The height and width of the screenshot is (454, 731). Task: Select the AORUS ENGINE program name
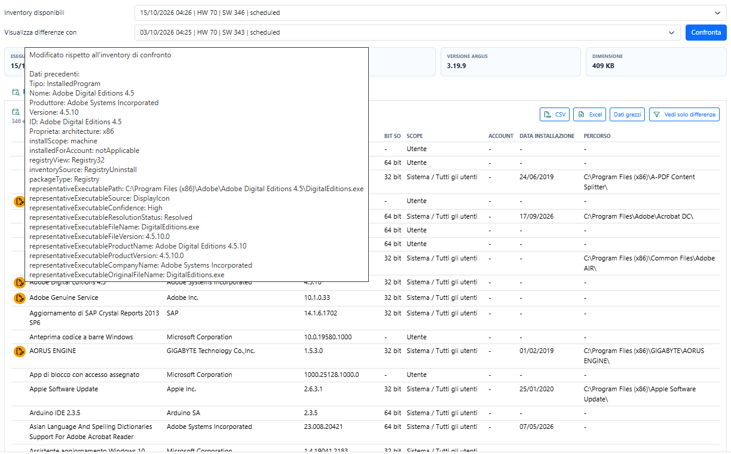click(53, 351)
